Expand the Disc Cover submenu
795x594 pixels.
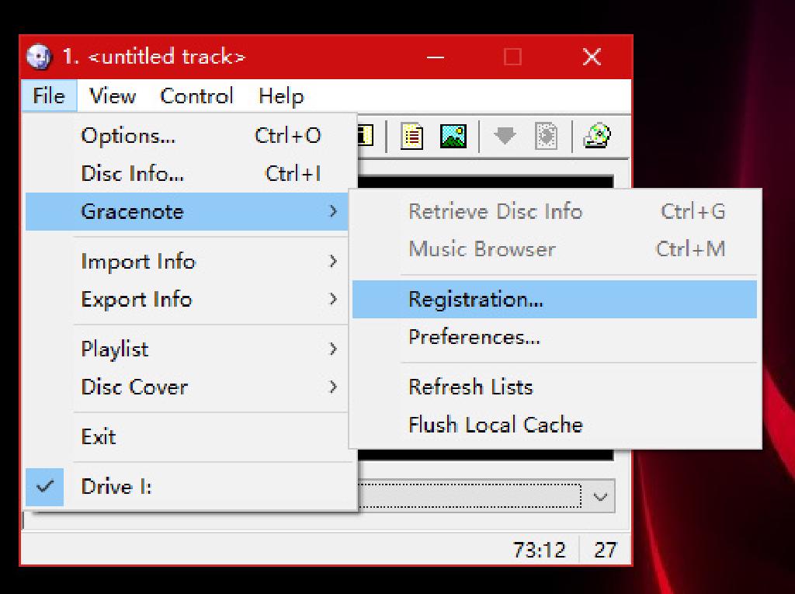(186, 387)
